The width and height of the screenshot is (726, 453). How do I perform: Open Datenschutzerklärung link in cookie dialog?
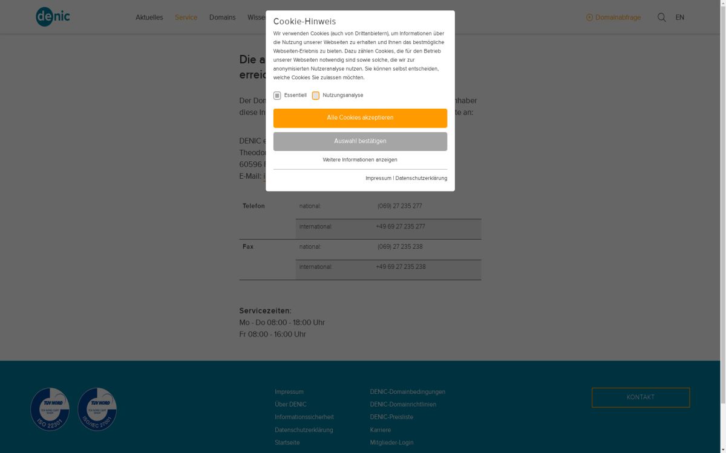coord(421,178)
